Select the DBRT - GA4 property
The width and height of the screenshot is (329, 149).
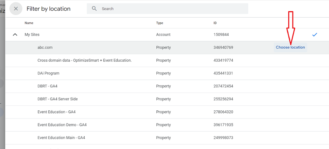[x=47, y=86]
